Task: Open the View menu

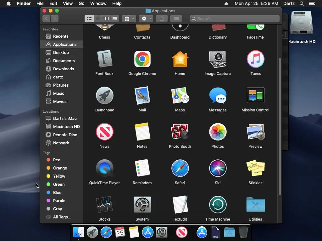Action: click(x=68, y=3)
